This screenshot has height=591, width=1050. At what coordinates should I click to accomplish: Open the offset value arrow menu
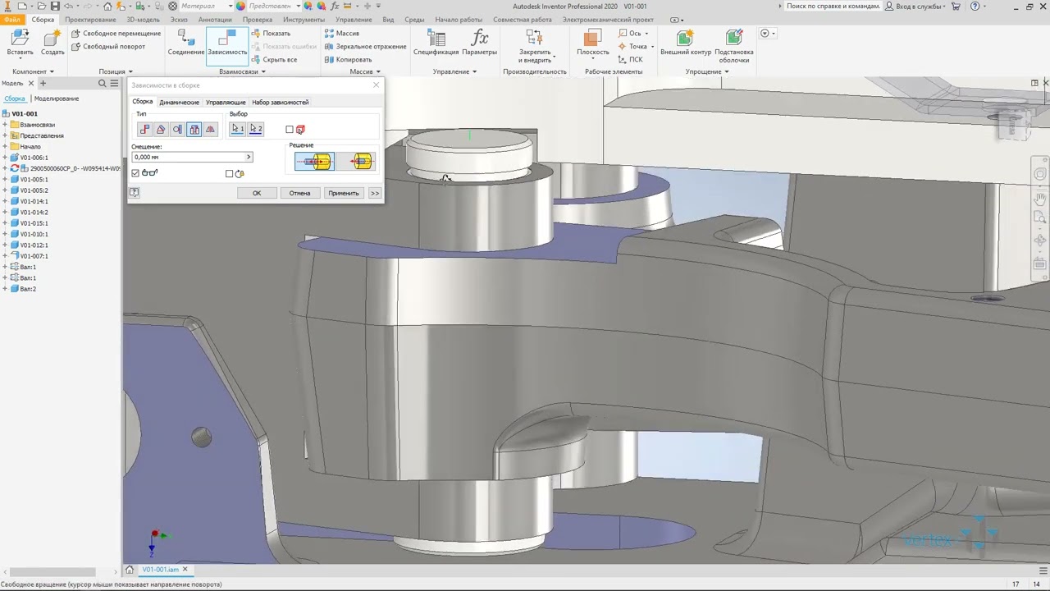coord(249,157)
